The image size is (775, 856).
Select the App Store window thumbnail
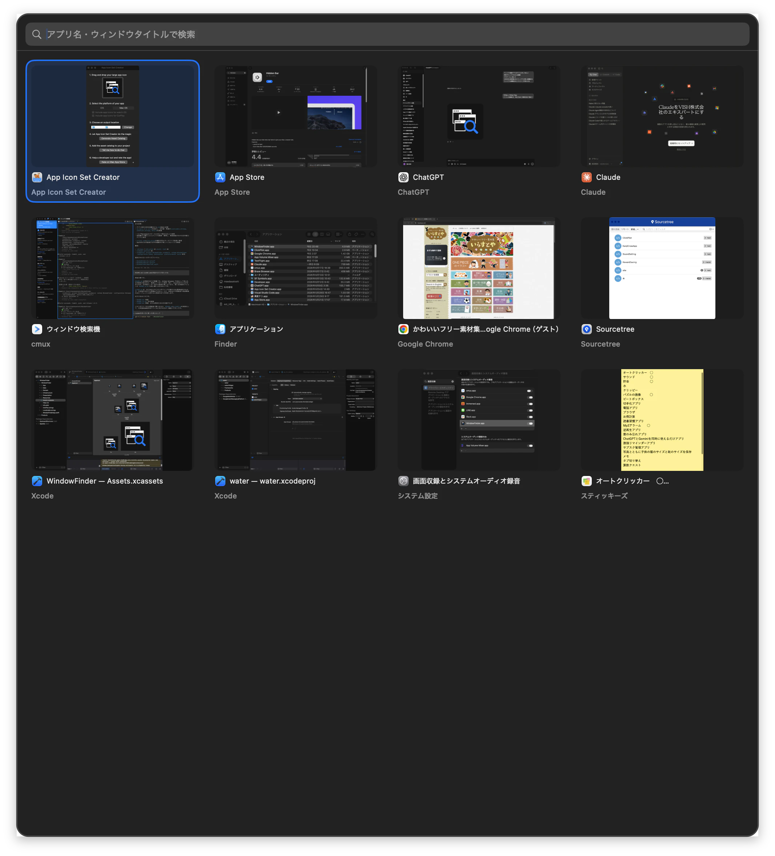[x=296, y=116]
